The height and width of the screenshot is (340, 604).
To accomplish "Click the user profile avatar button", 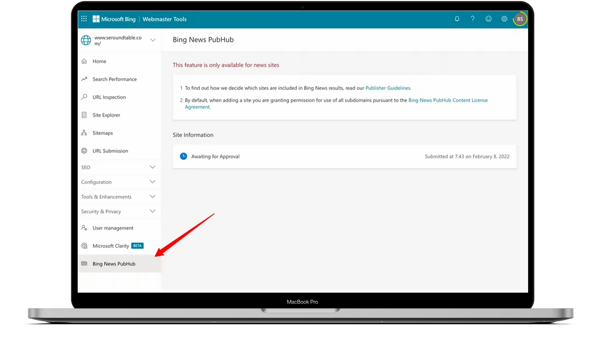I will click(520, 19).
